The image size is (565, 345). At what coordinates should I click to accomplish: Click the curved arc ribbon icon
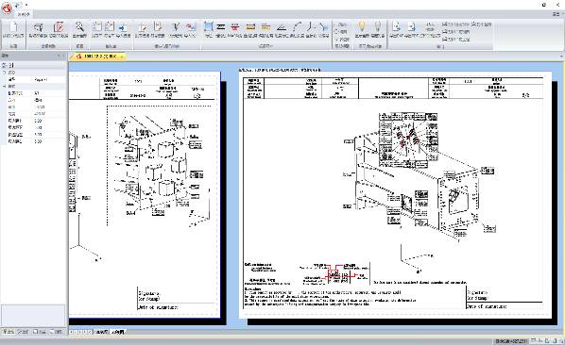point(297,27)
